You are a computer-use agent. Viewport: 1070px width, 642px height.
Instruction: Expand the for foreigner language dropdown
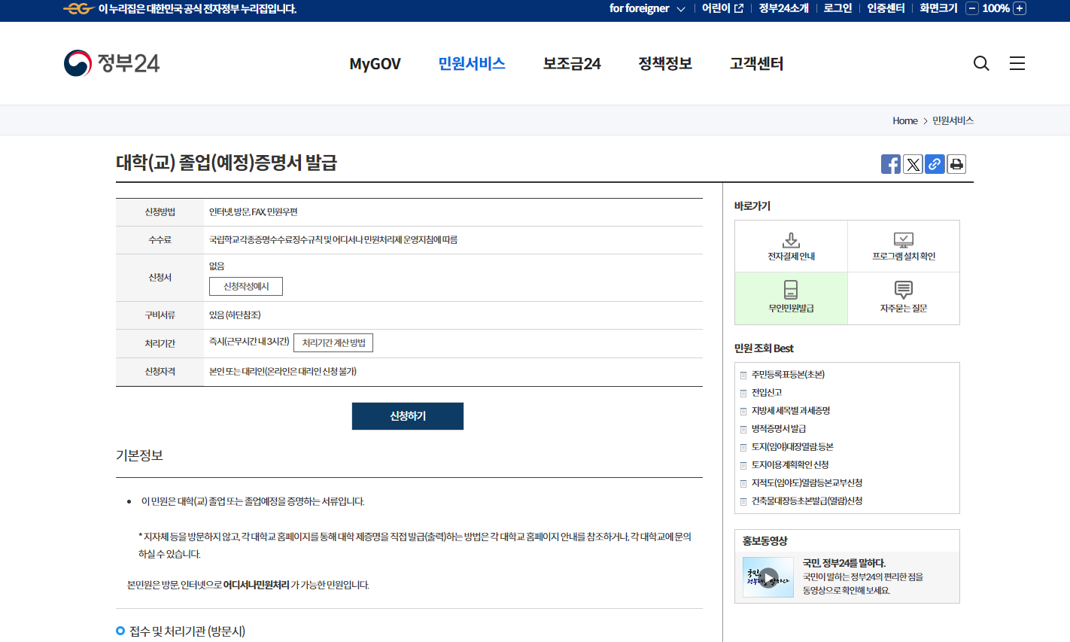pyautogui.click(x=648, y=9)
